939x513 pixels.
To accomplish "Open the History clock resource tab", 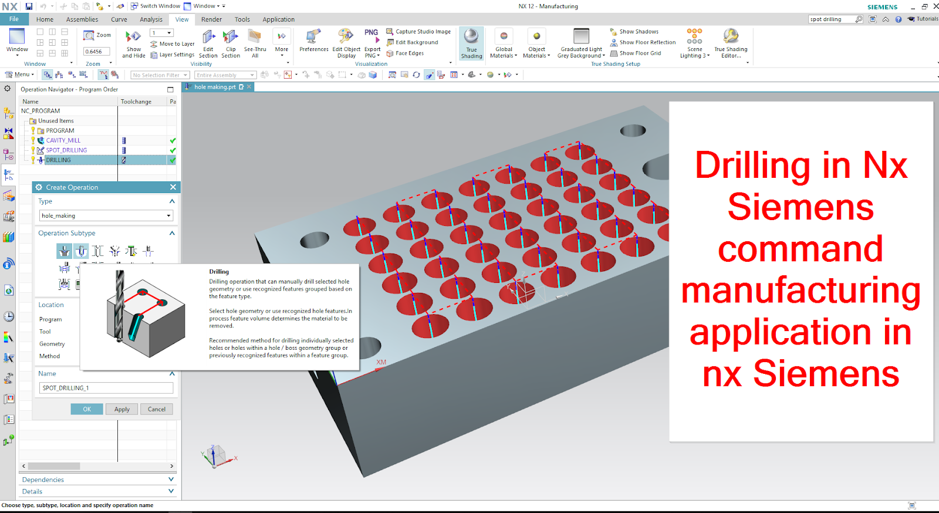I will tap(9, 316).
